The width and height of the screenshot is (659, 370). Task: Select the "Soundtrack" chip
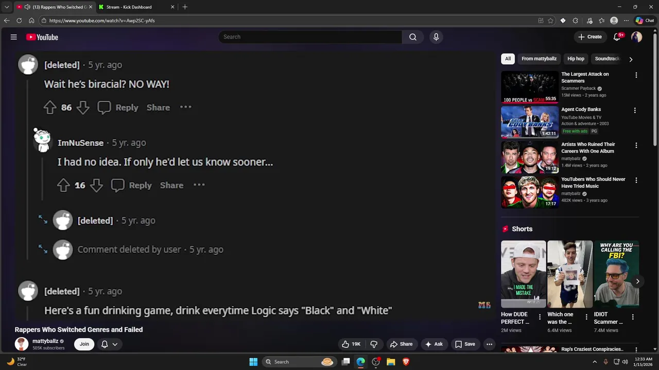coord(608,59)
